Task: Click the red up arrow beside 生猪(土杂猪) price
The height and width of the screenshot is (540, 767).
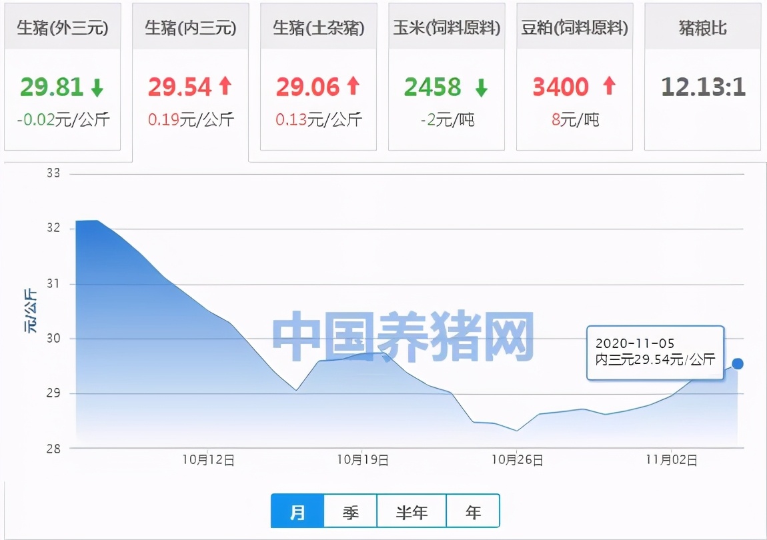Action: [351, 87]
